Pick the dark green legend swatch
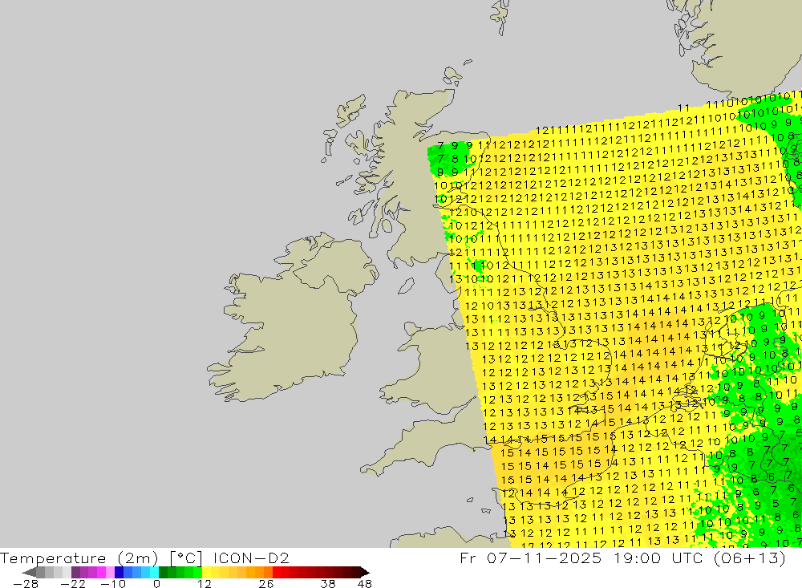The image size is (802, 588). [x=163, y=573]
